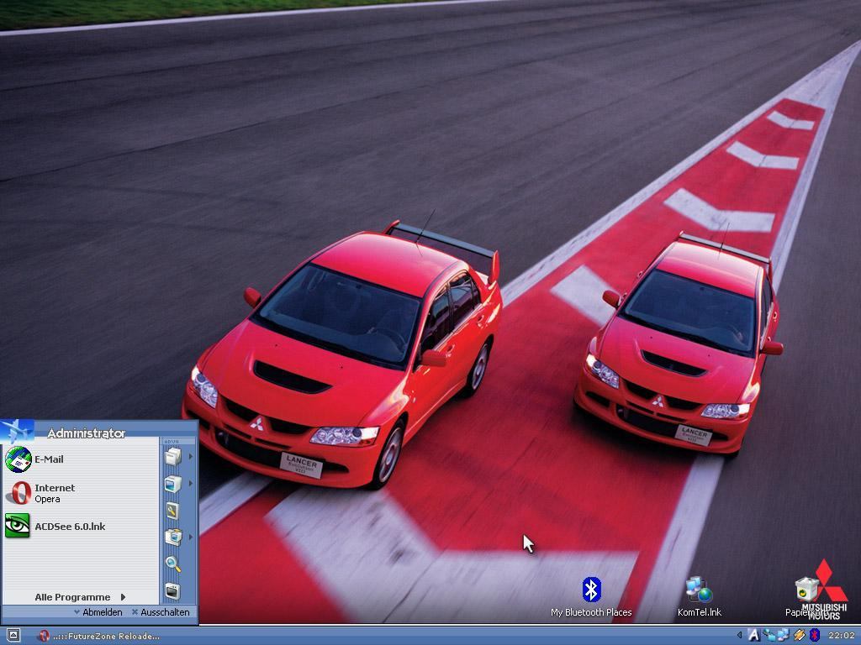Open network connections icon in start sidebar
This screenshot has height=645, width=861.
coord(172,537)
